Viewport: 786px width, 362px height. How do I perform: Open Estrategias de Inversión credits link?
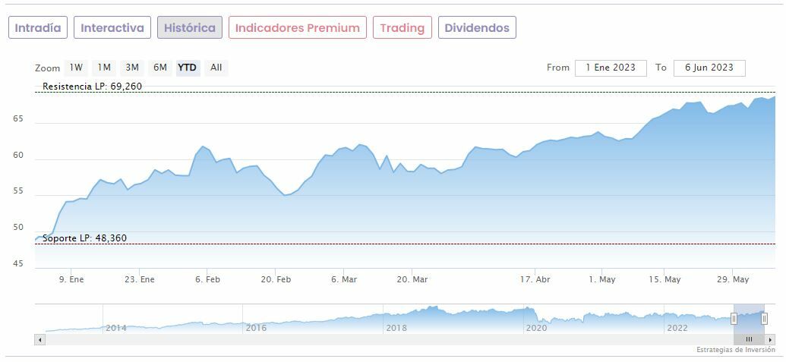[735, 350]
